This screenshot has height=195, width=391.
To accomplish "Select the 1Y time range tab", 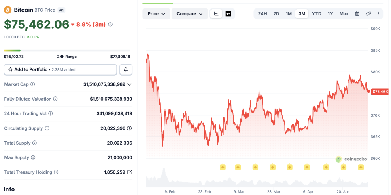I will tap(330, 14).
